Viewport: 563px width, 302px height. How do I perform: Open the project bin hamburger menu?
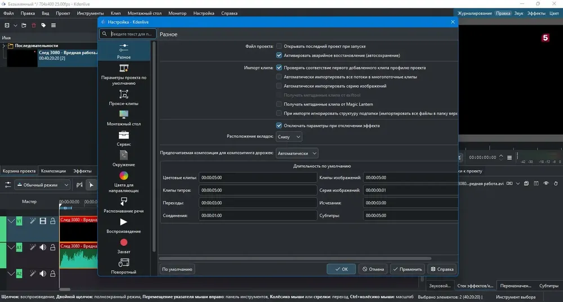coord(53,25)
